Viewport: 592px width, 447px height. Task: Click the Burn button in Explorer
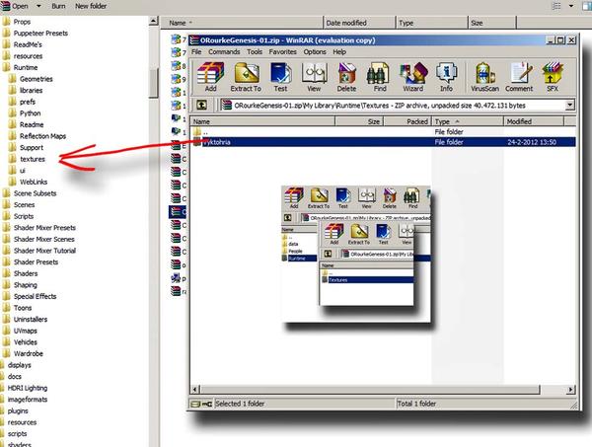58,6
